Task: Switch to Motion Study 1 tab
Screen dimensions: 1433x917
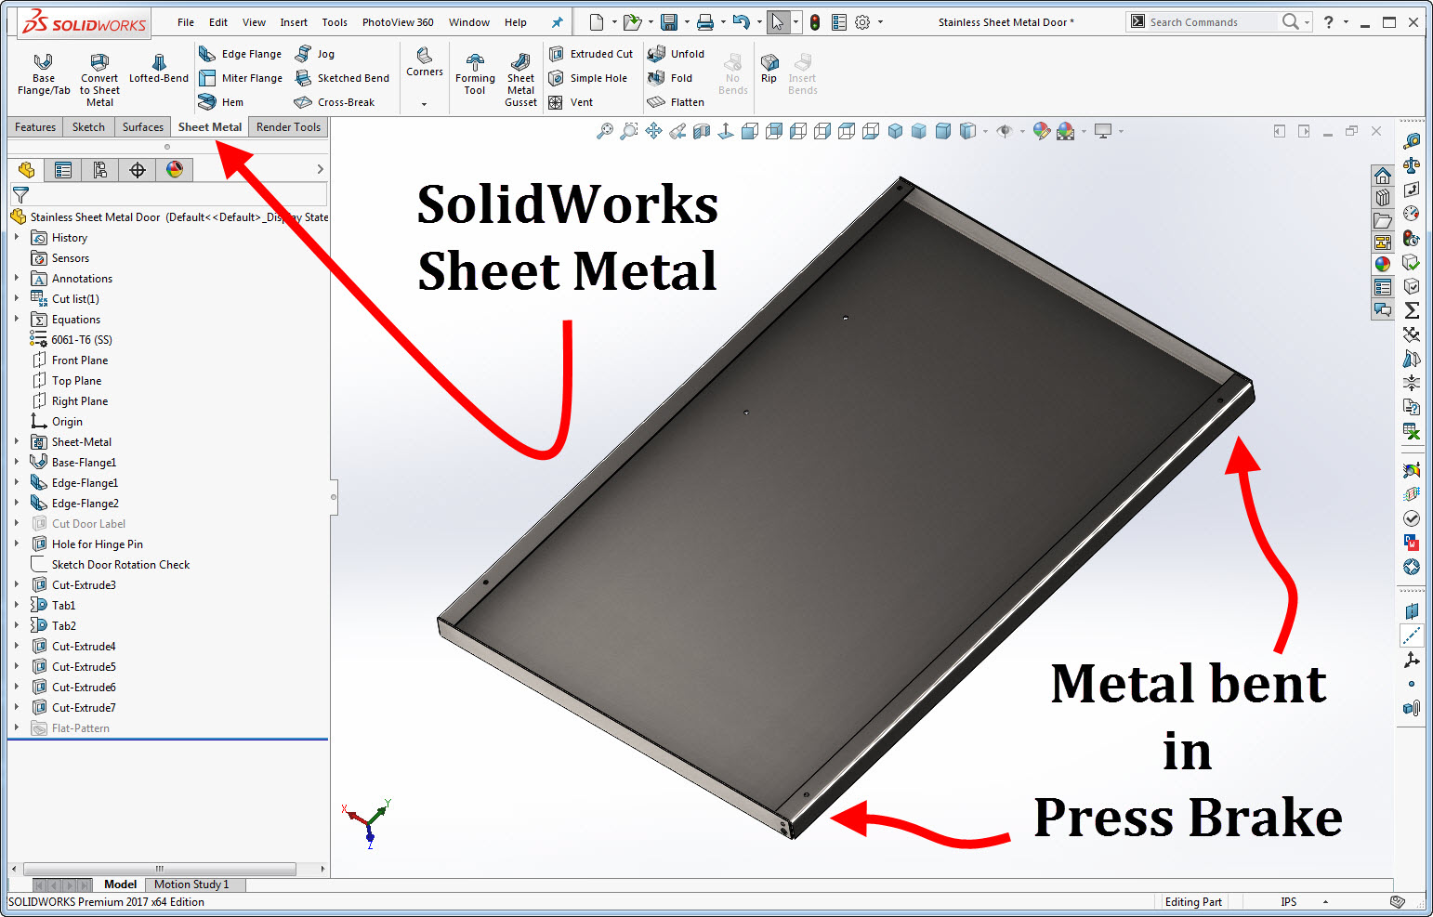Action: click(x=191, y=884)
